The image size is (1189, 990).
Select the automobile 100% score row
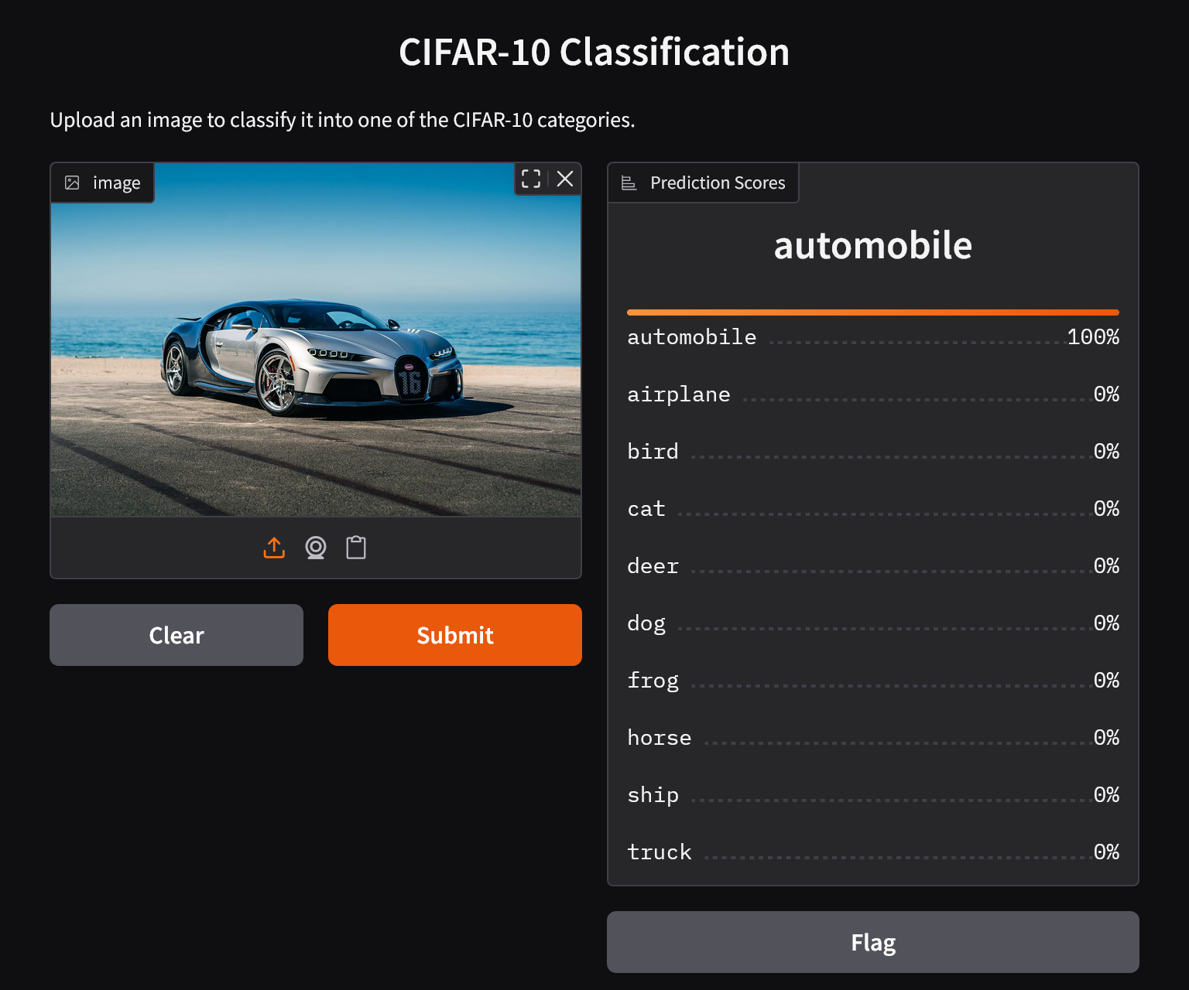tap(872, 337)
